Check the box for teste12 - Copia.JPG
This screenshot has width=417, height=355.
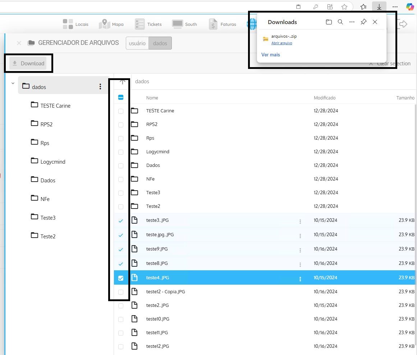[x=121, y=292]
